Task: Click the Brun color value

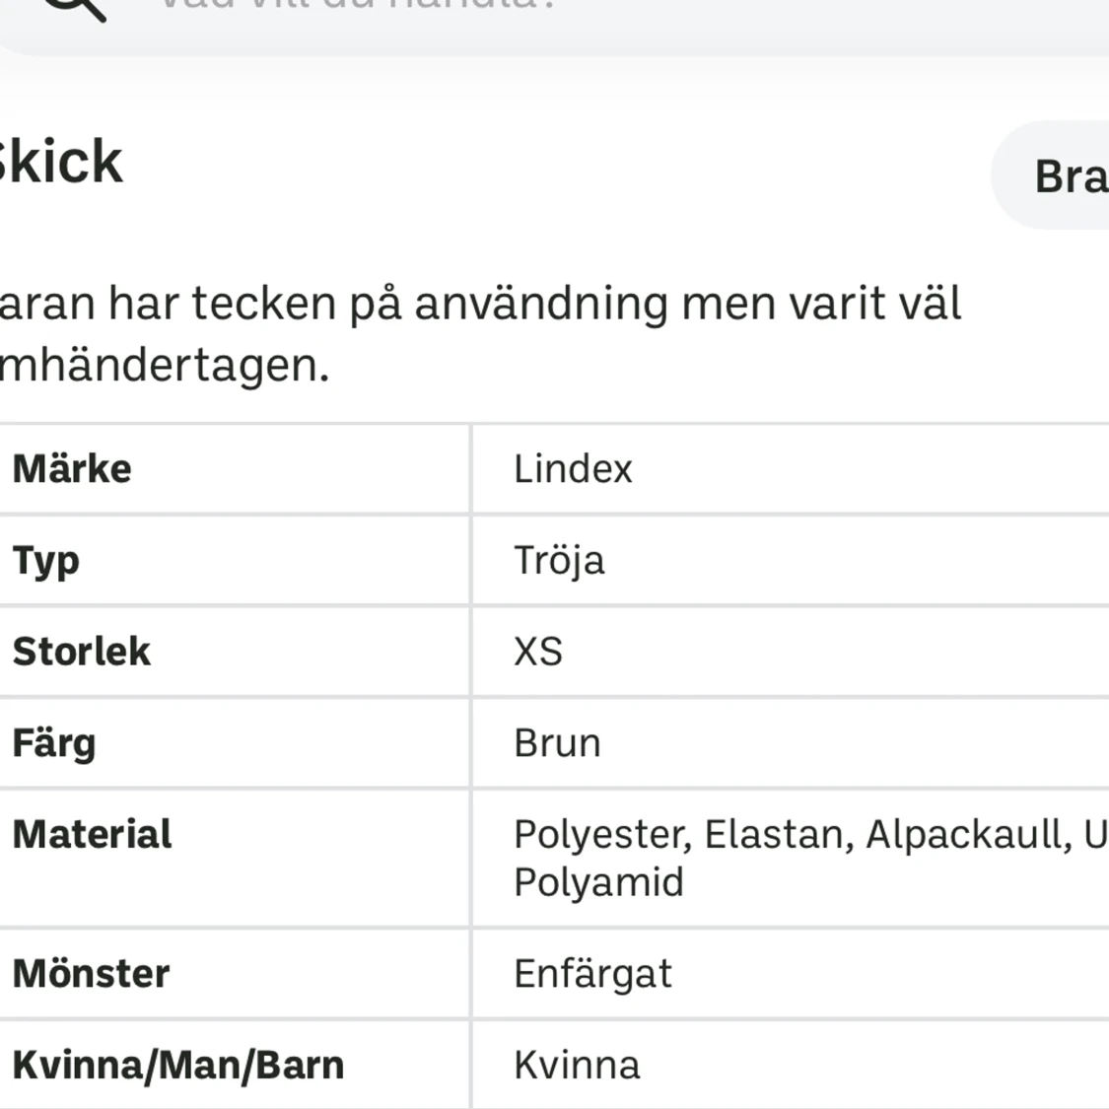Action: (557, 742)
